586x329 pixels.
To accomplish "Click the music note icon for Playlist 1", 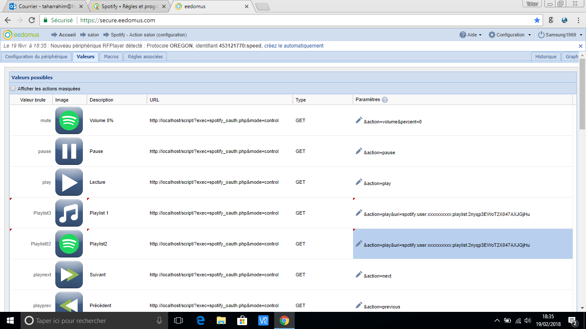I will coord(69,213).
